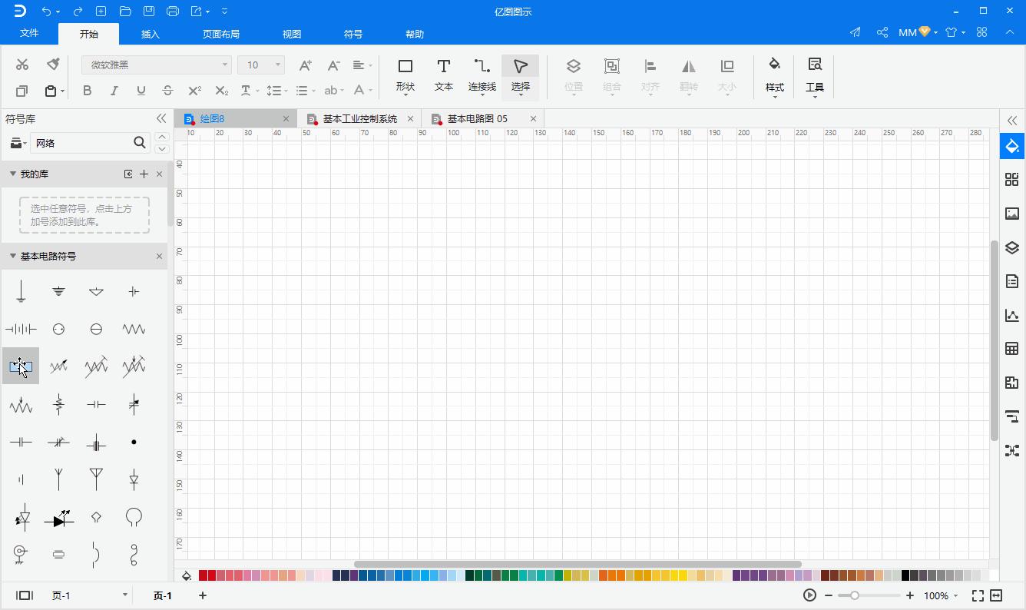Zoom out with the minus button
1026x610 pixels.
[x=829, y=595]
